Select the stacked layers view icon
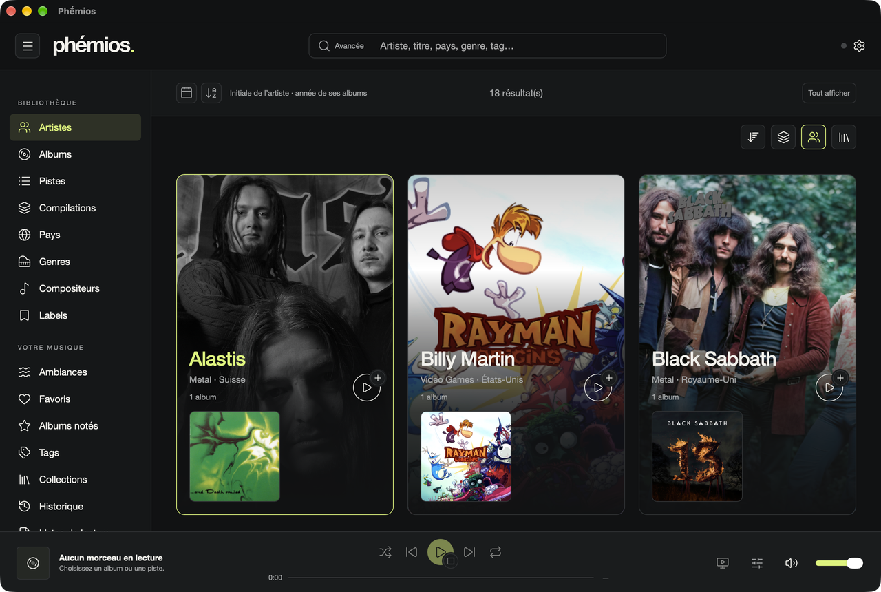Viewport: 881px width, 592px height. point(783,138)
